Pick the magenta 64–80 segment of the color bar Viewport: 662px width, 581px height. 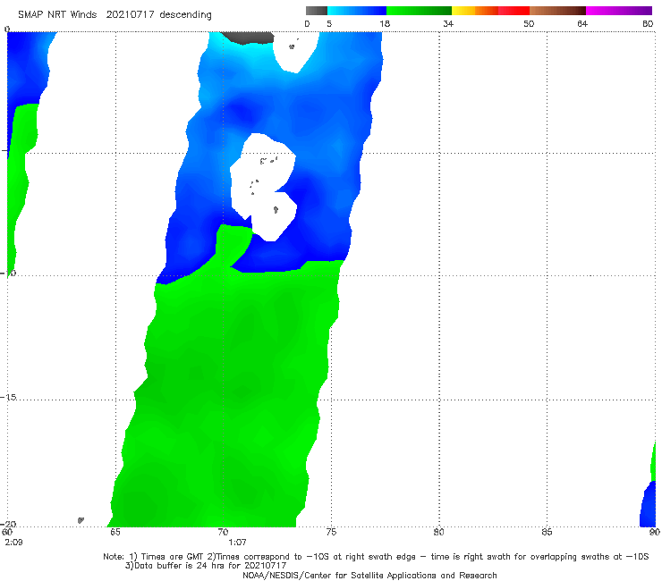coord(619,11)
